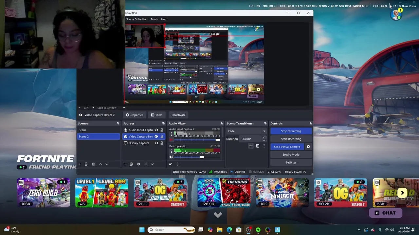This screenshot has width=419, height=235.
Task: Open File Explorer on taskbar
Action: tap(220, 230)
